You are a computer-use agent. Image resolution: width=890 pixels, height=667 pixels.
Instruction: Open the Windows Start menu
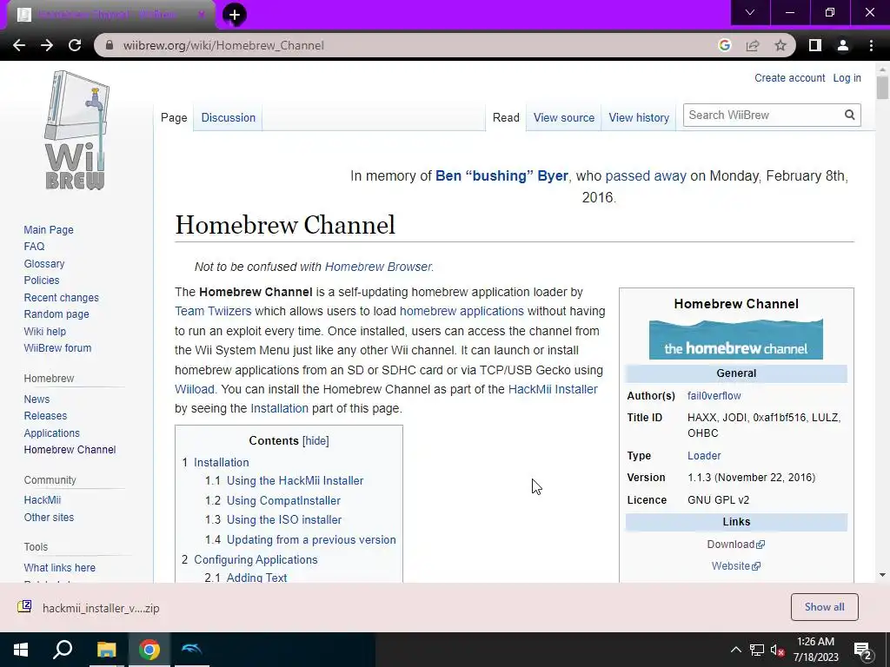coord(21,650)
